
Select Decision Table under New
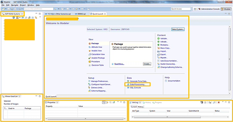coord(98,65)
